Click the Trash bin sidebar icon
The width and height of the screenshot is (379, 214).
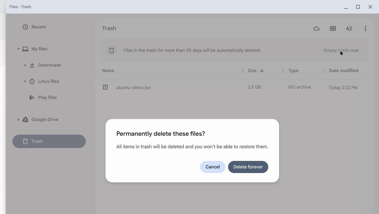click(x=25, y=141)
